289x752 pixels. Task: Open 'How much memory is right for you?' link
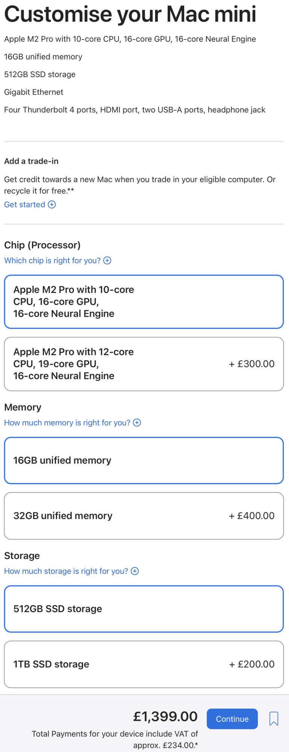pos(67,423)
